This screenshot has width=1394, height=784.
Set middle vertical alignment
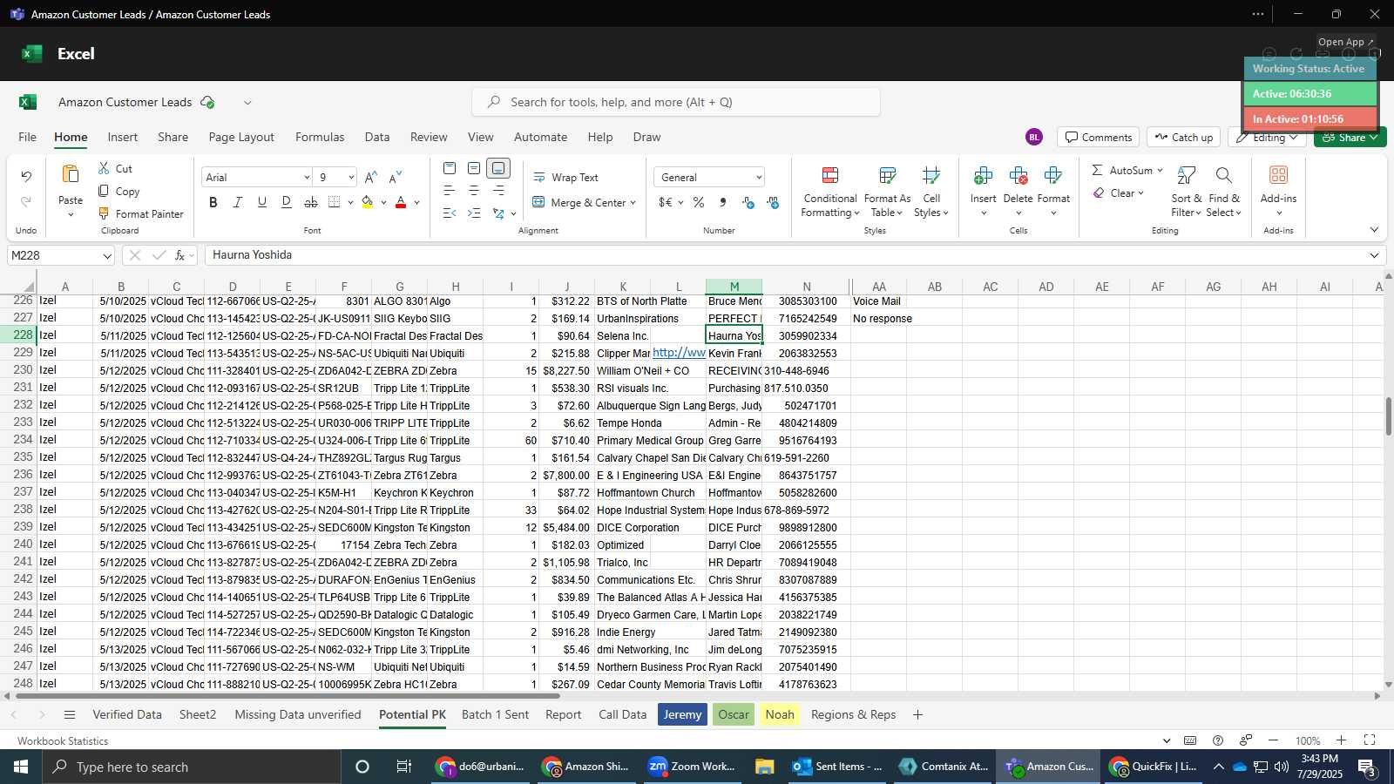click(x=474, y=168)
